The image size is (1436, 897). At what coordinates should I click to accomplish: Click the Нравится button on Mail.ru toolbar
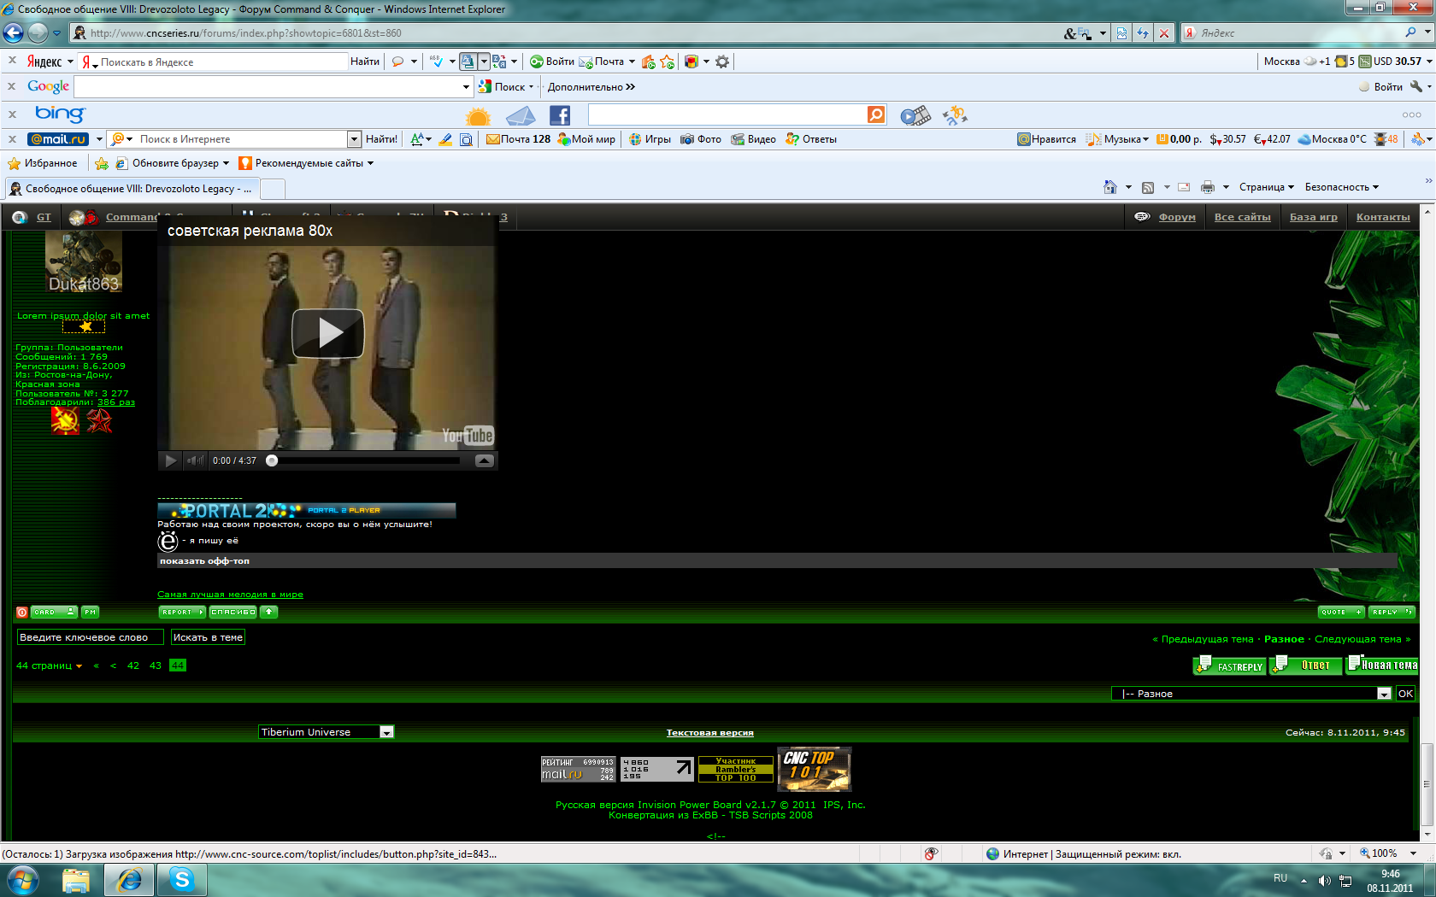(x=1046, y=139)
